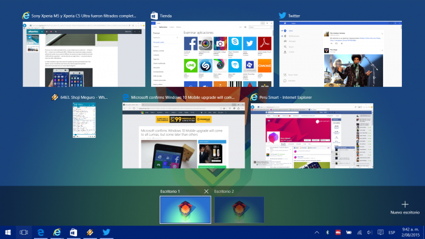Expand hidden system tray icons
The width and height of the screenshot is (425, 239).
click(x=316, y=232)
